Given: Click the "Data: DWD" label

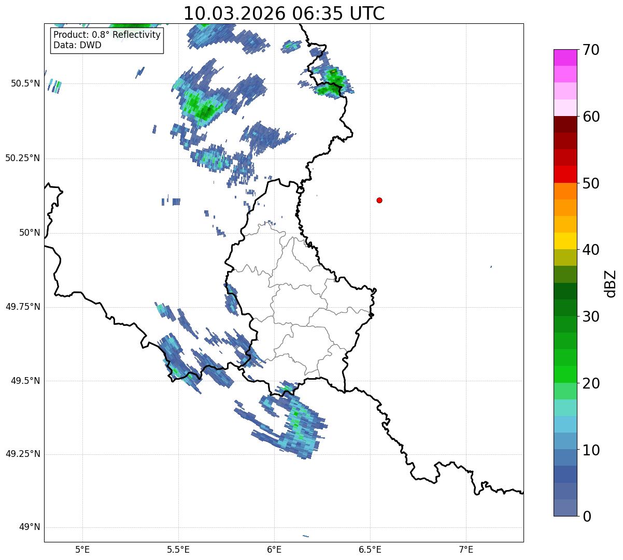Looking at the screenshot, I should point(77,45).
